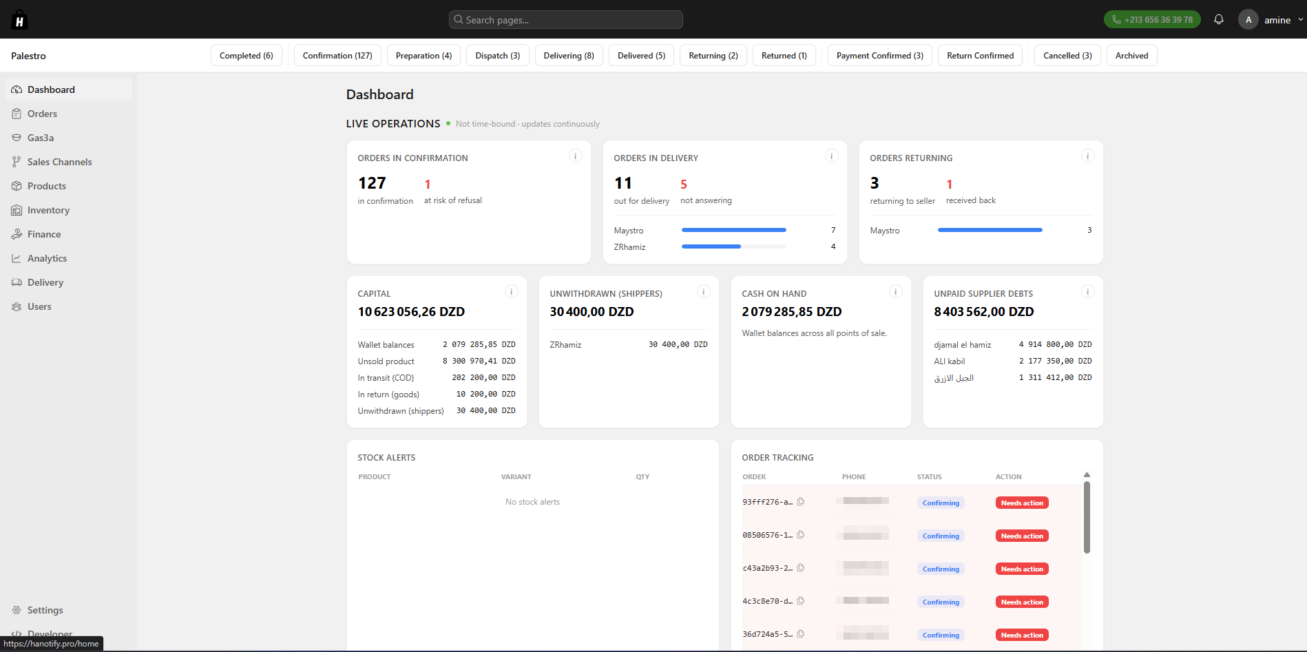Copy order ID 08506576-1…
This screenshot has height=652, width=1307.
[801, 535]
